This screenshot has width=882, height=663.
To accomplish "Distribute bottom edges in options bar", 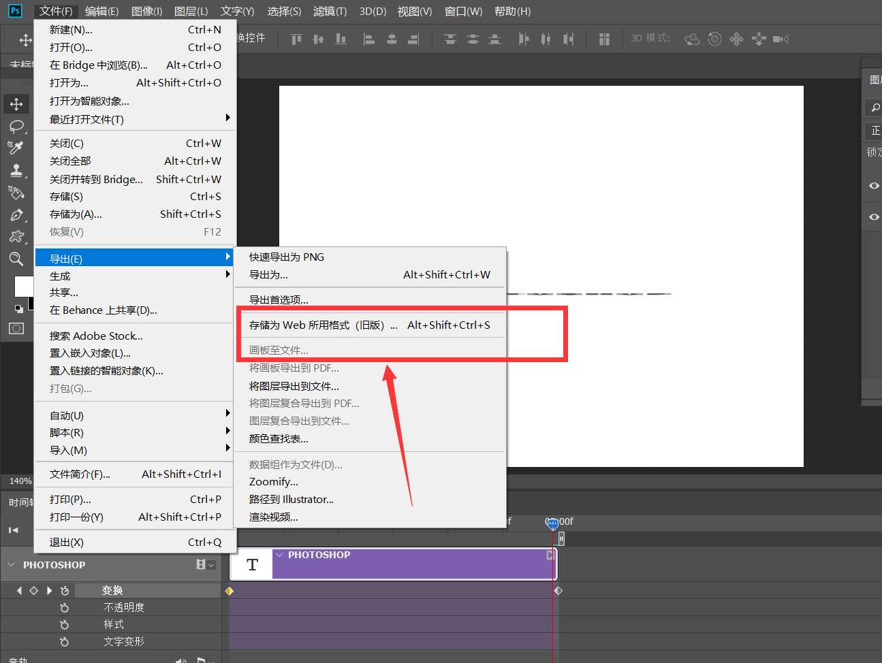I will tap(495, 39).
